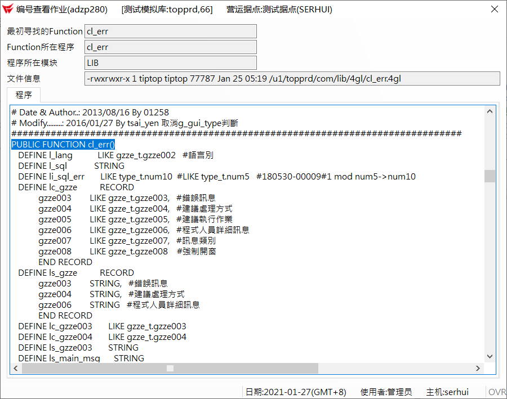Click the line DEFINE ls_main_msg STRING
507x399 pixels.
(x=81, y=358)
